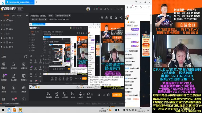
Task: Switch to the browser's active live-stream tab
Action: (20, 2)
